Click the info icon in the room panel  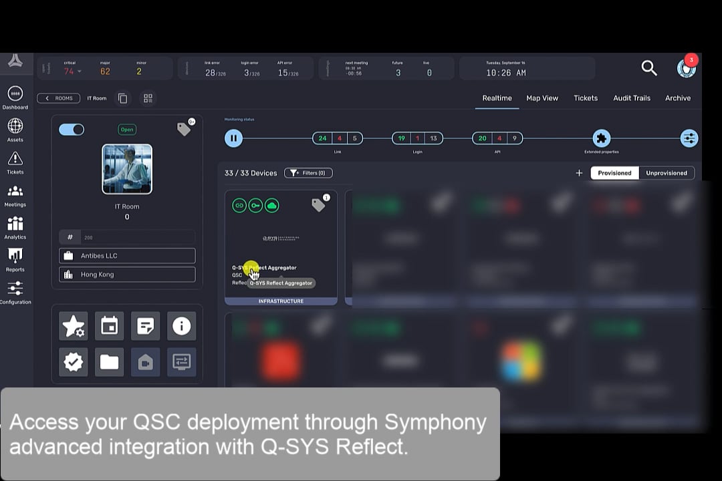[x=181, y=326]
